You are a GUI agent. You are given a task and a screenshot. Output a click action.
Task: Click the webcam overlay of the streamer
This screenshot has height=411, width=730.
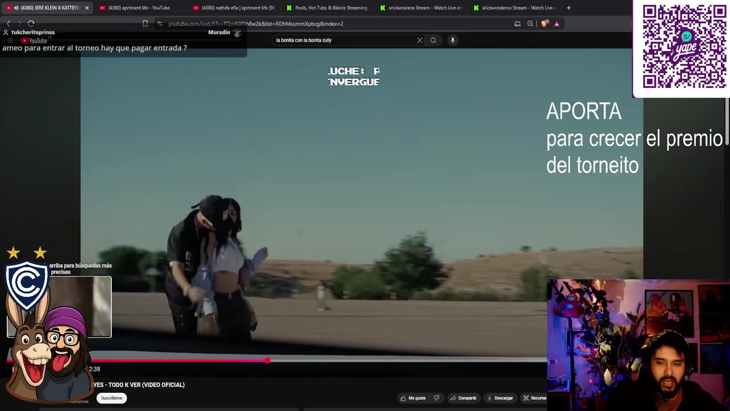pyautogui.click(x=638, y=345)
